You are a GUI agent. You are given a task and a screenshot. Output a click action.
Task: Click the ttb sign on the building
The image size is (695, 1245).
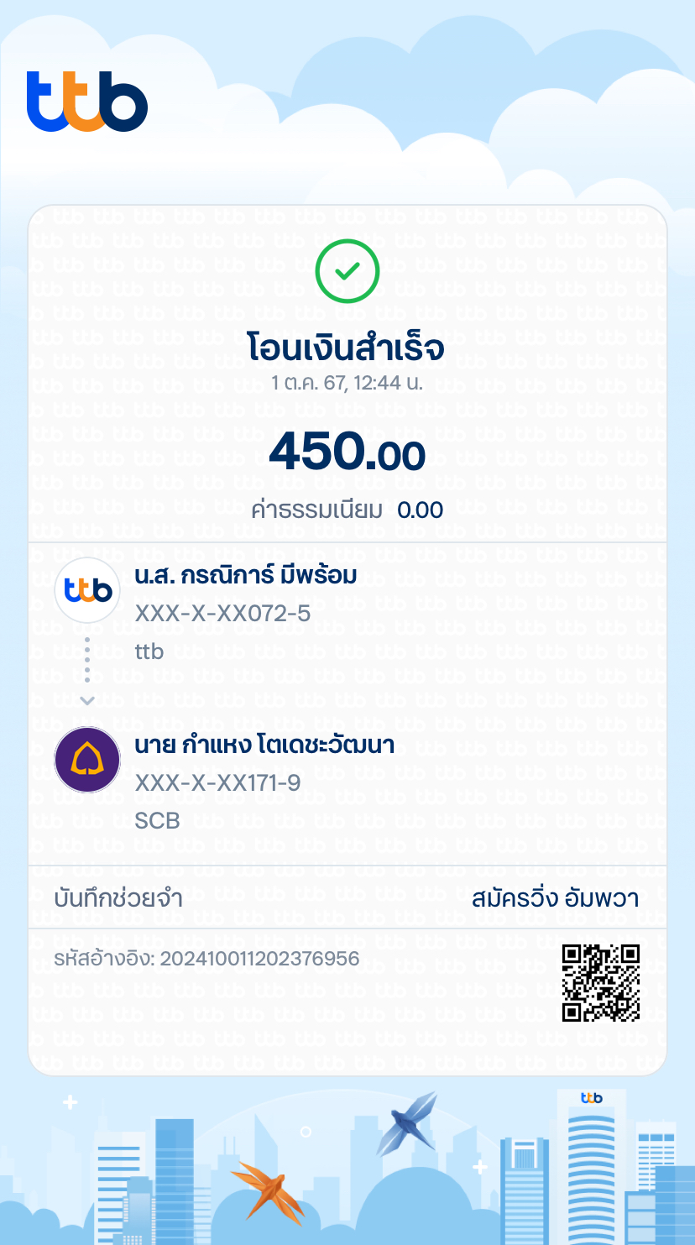592,1098
